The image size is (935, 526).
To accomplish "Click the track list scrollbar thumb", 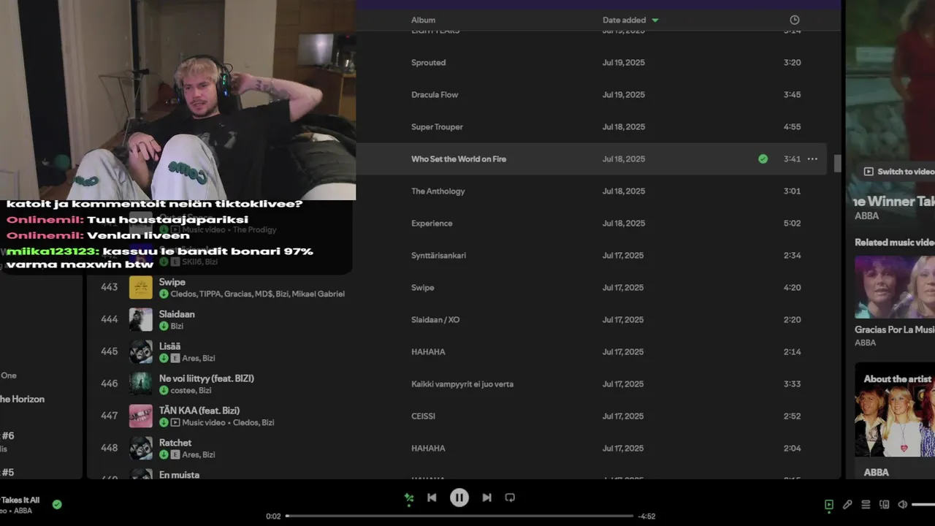I will (x=838, y=164).
